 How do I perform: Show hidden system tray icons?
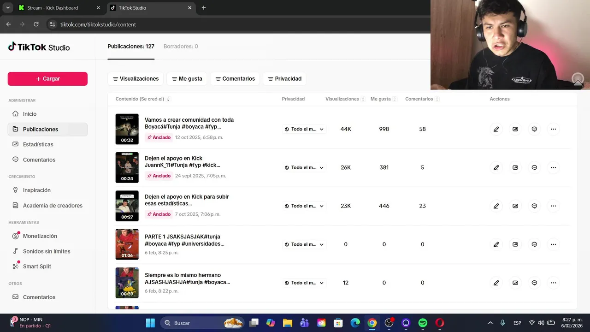490,323
